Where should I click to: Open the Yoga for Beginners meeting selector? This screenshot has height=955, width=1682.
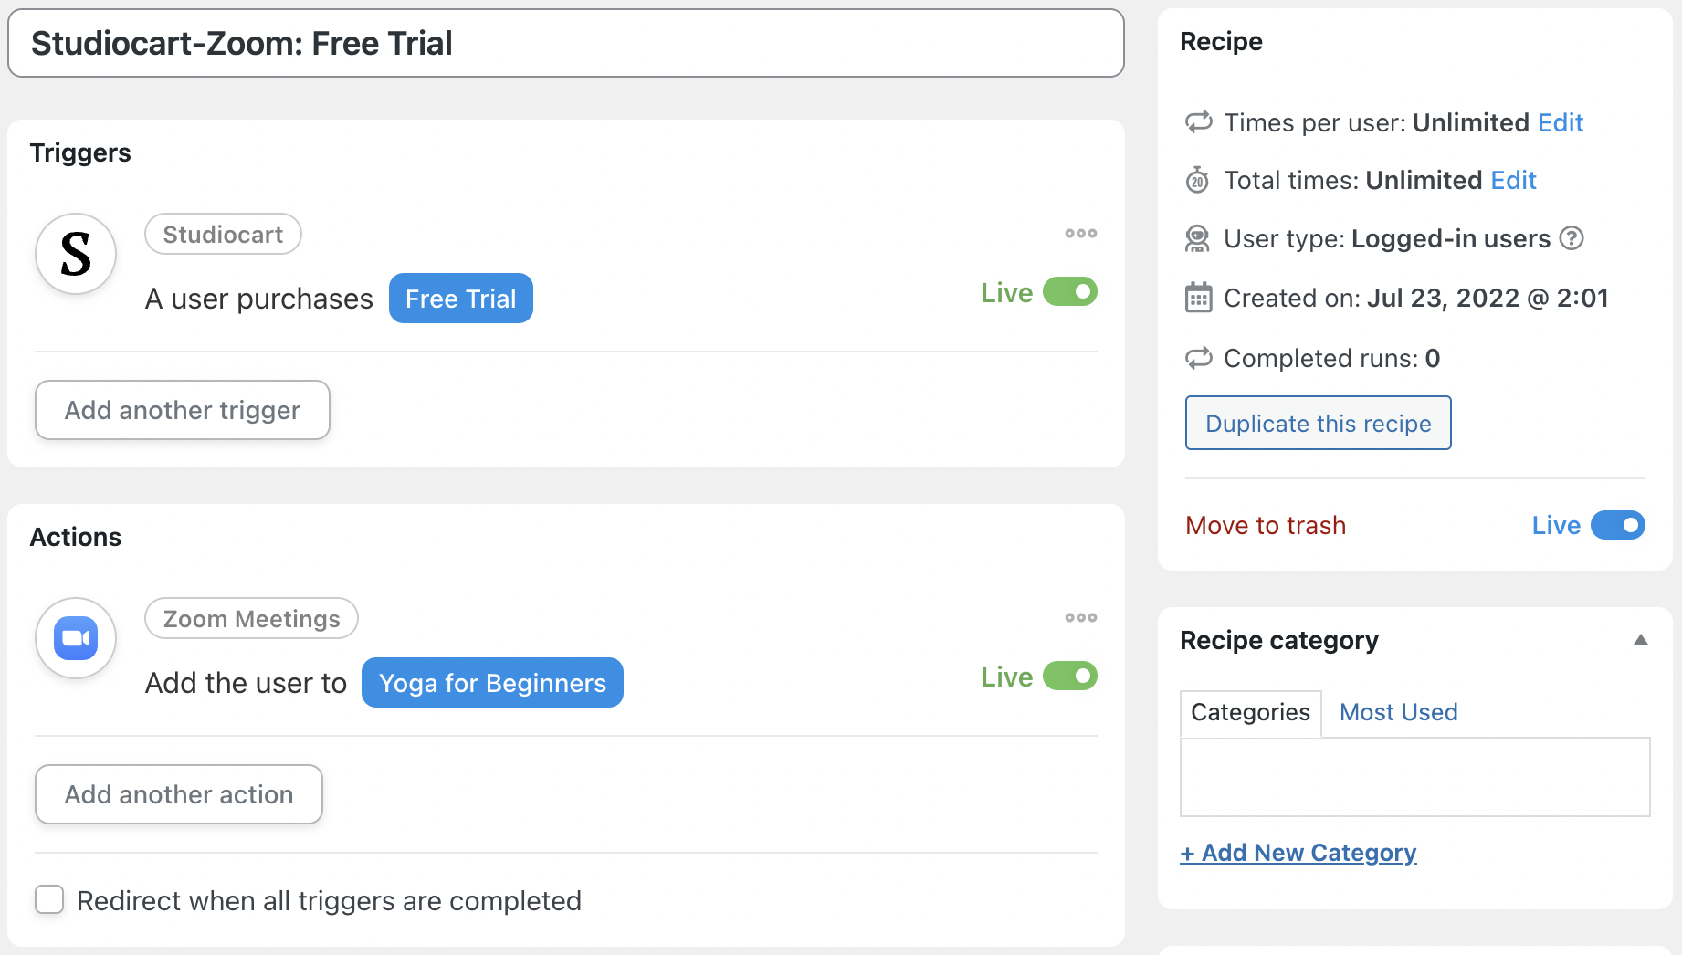point(492,683)
